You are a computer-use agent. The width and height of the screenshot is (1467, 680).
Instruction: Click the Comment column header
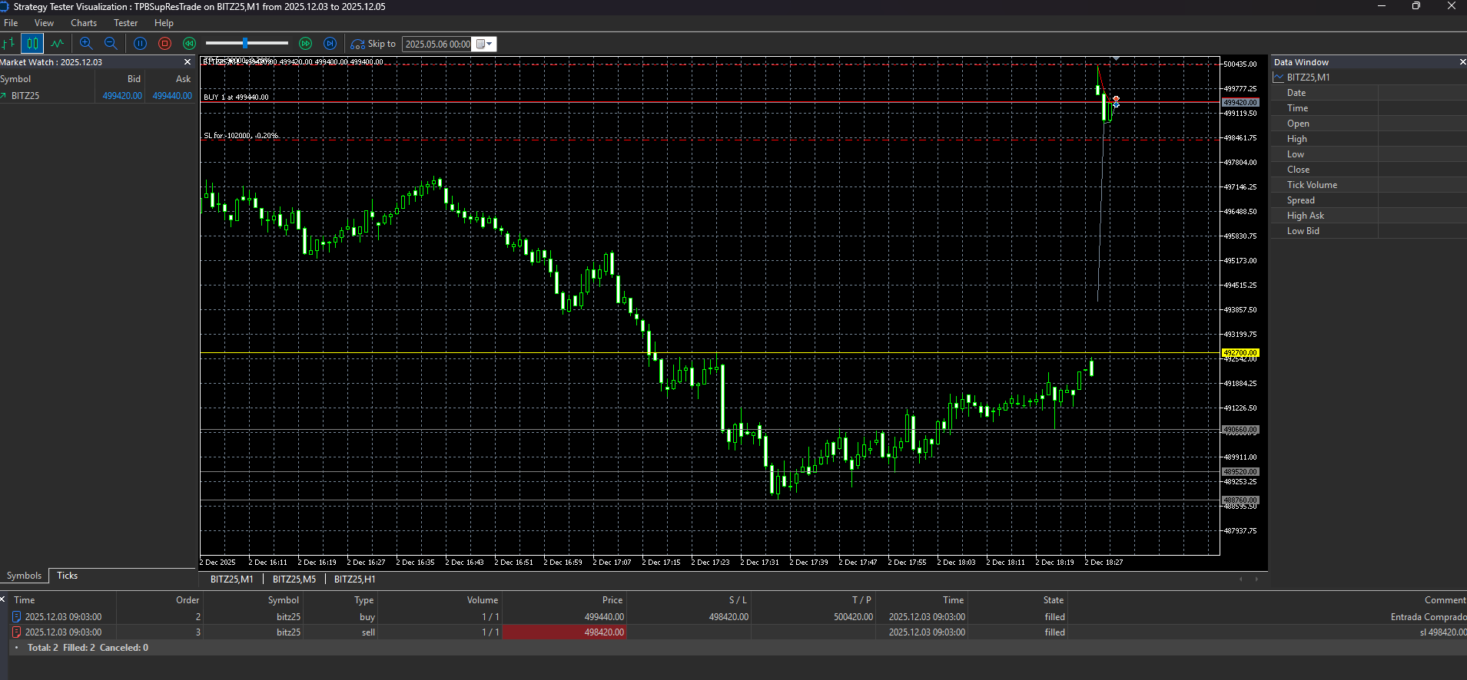[1445, 600]
